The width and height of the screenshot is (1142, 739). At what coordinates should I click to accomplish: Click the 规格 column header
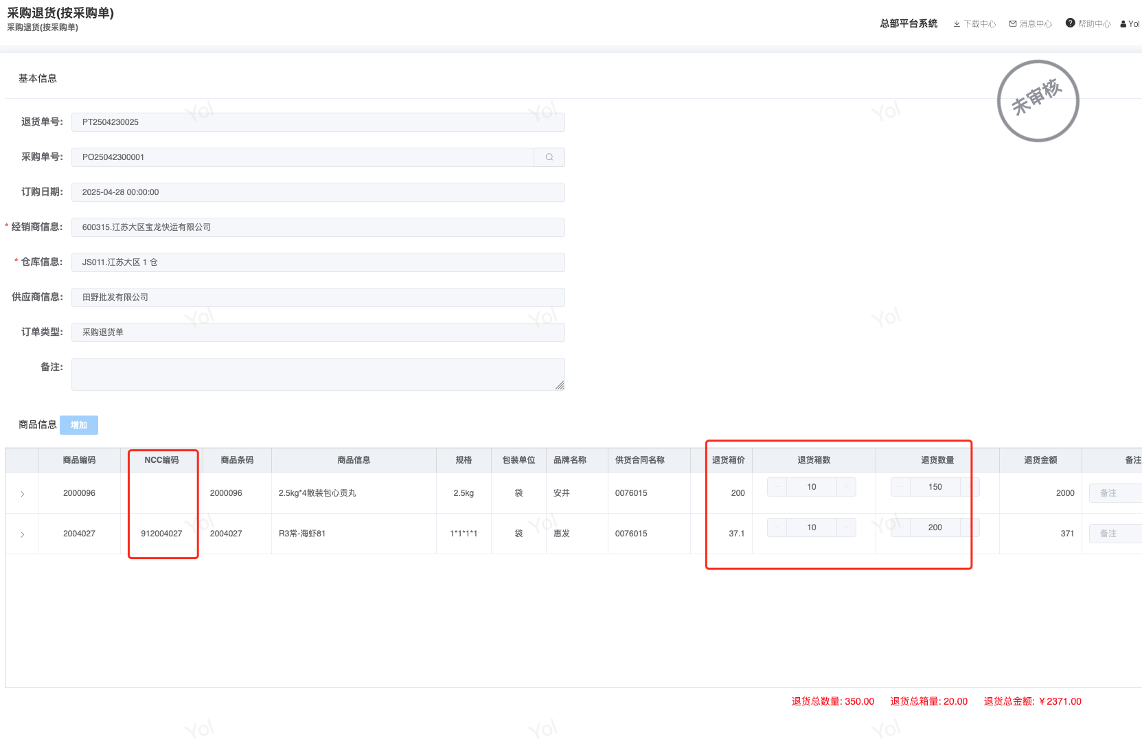coord(464,460)
